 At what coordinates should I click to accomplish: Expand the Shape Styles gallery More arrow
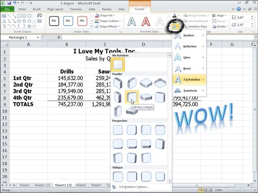(x=91, y=26)
